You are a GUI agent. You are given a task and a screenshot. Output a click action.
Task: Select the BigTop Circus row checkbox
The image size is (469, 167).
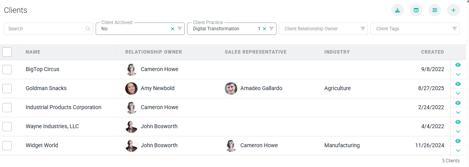(7, 70)
